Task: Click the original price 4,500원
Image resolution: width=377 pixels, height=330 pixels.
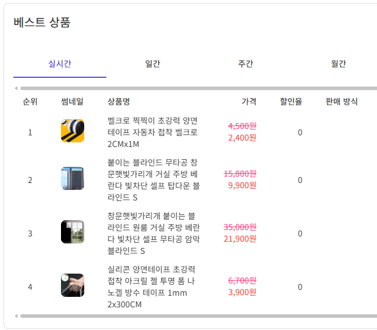Action: (242, 126)
